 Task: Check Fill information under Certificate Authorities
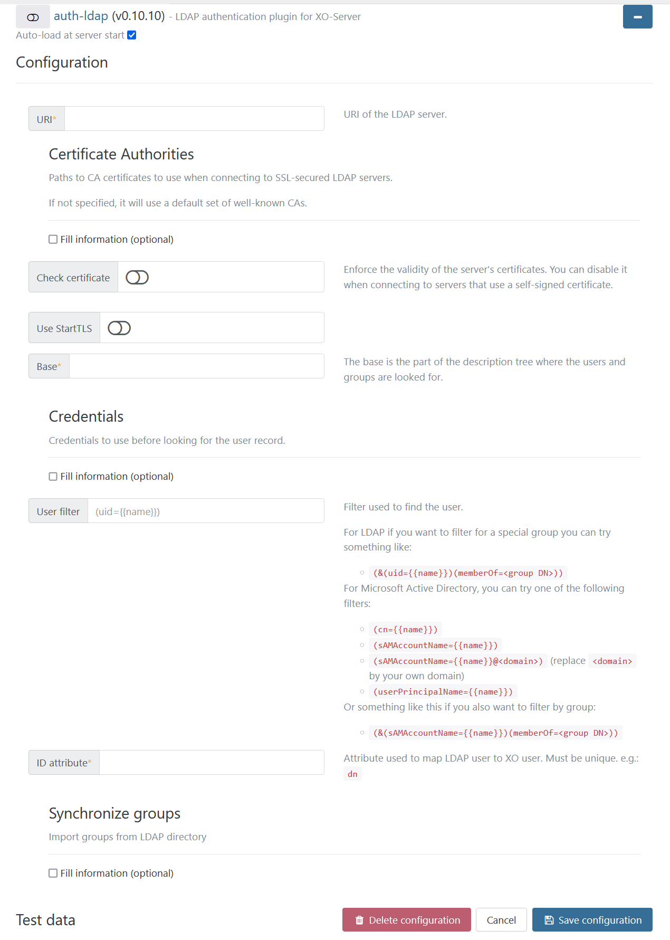[x=53, y=239]
